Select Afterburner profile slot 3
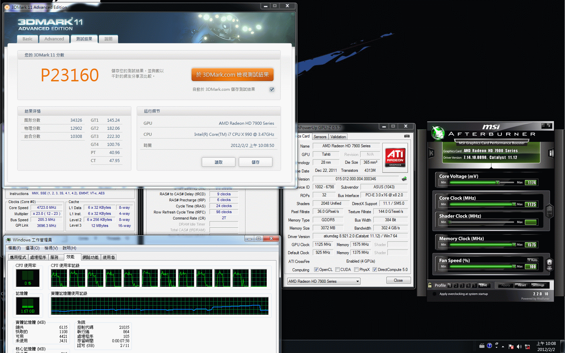This screenshot has width=565, height=353. pos(462,285)
